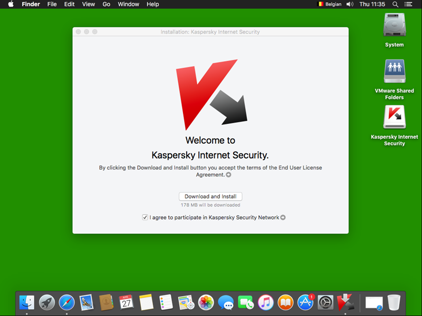Open the Window menu

pyautogui.click(x=128, y=4)
